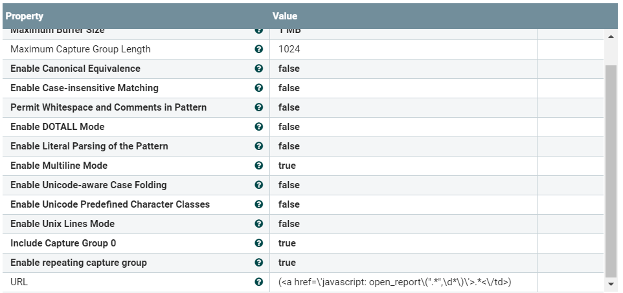Click the vertical scrollbar thumb
Viewport: 623px width, 293px height.
pos(611,168)
